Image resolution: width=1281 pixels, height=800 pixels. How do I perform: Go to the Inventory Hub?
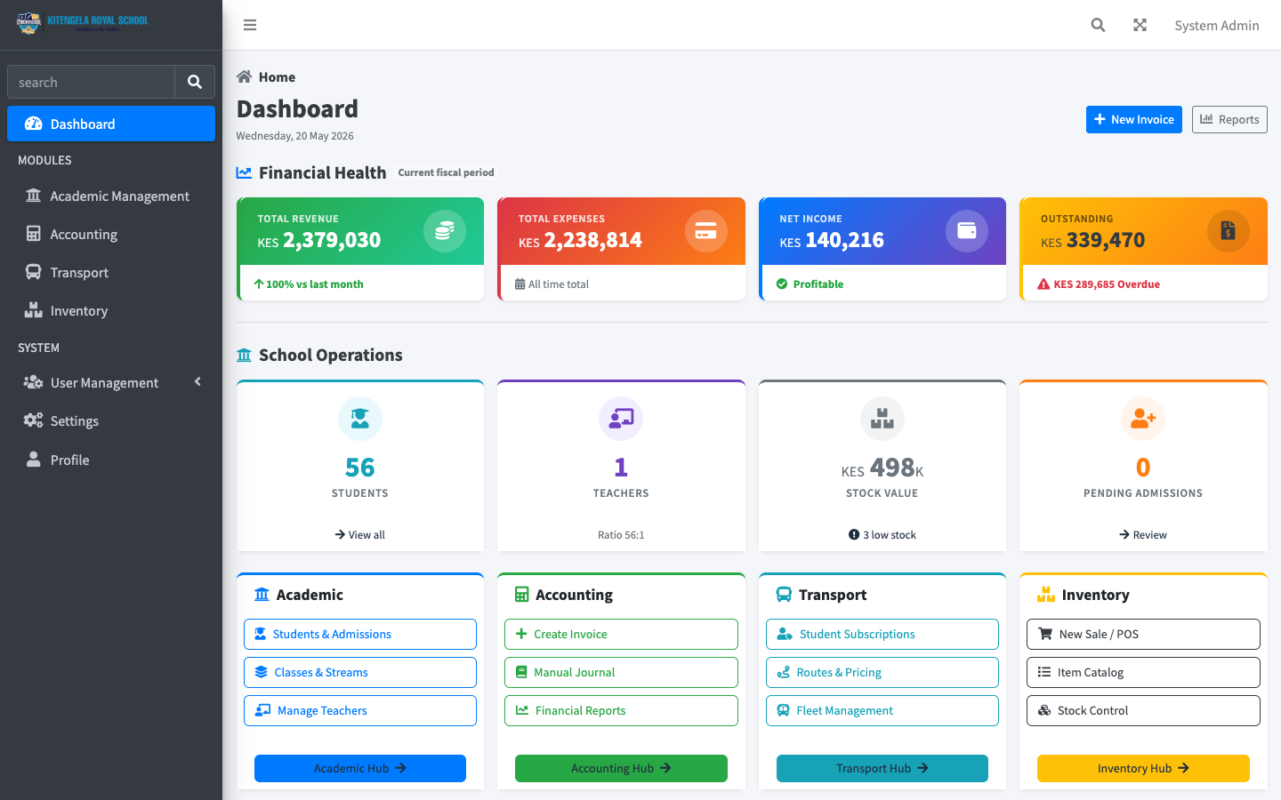(1143, 768)
